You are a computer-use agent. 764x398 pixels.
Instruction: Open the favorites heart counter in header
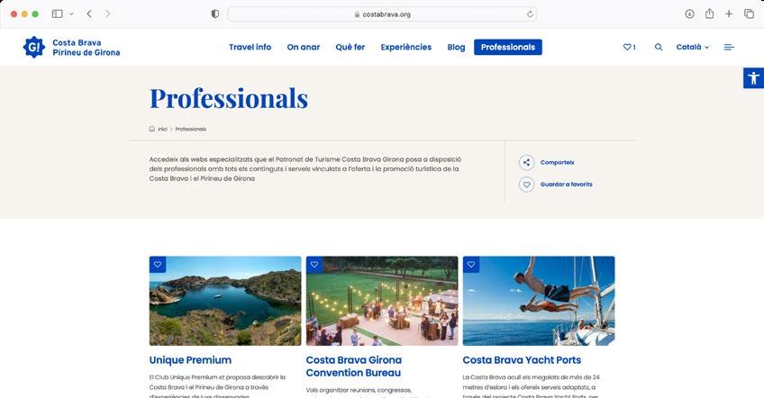tap(629, 47)
